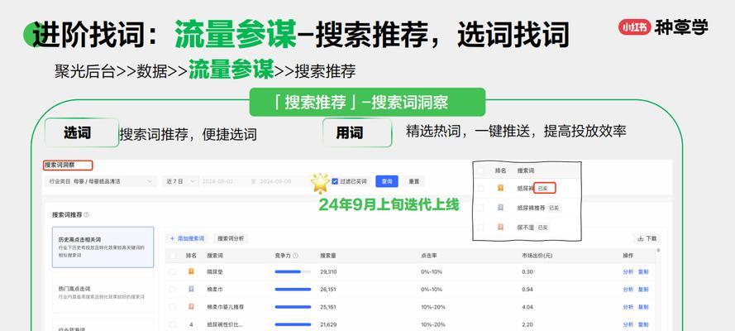Click the market bid value 0.30
The width and height of the screenshot is (735, 331).
coord(527,272)
